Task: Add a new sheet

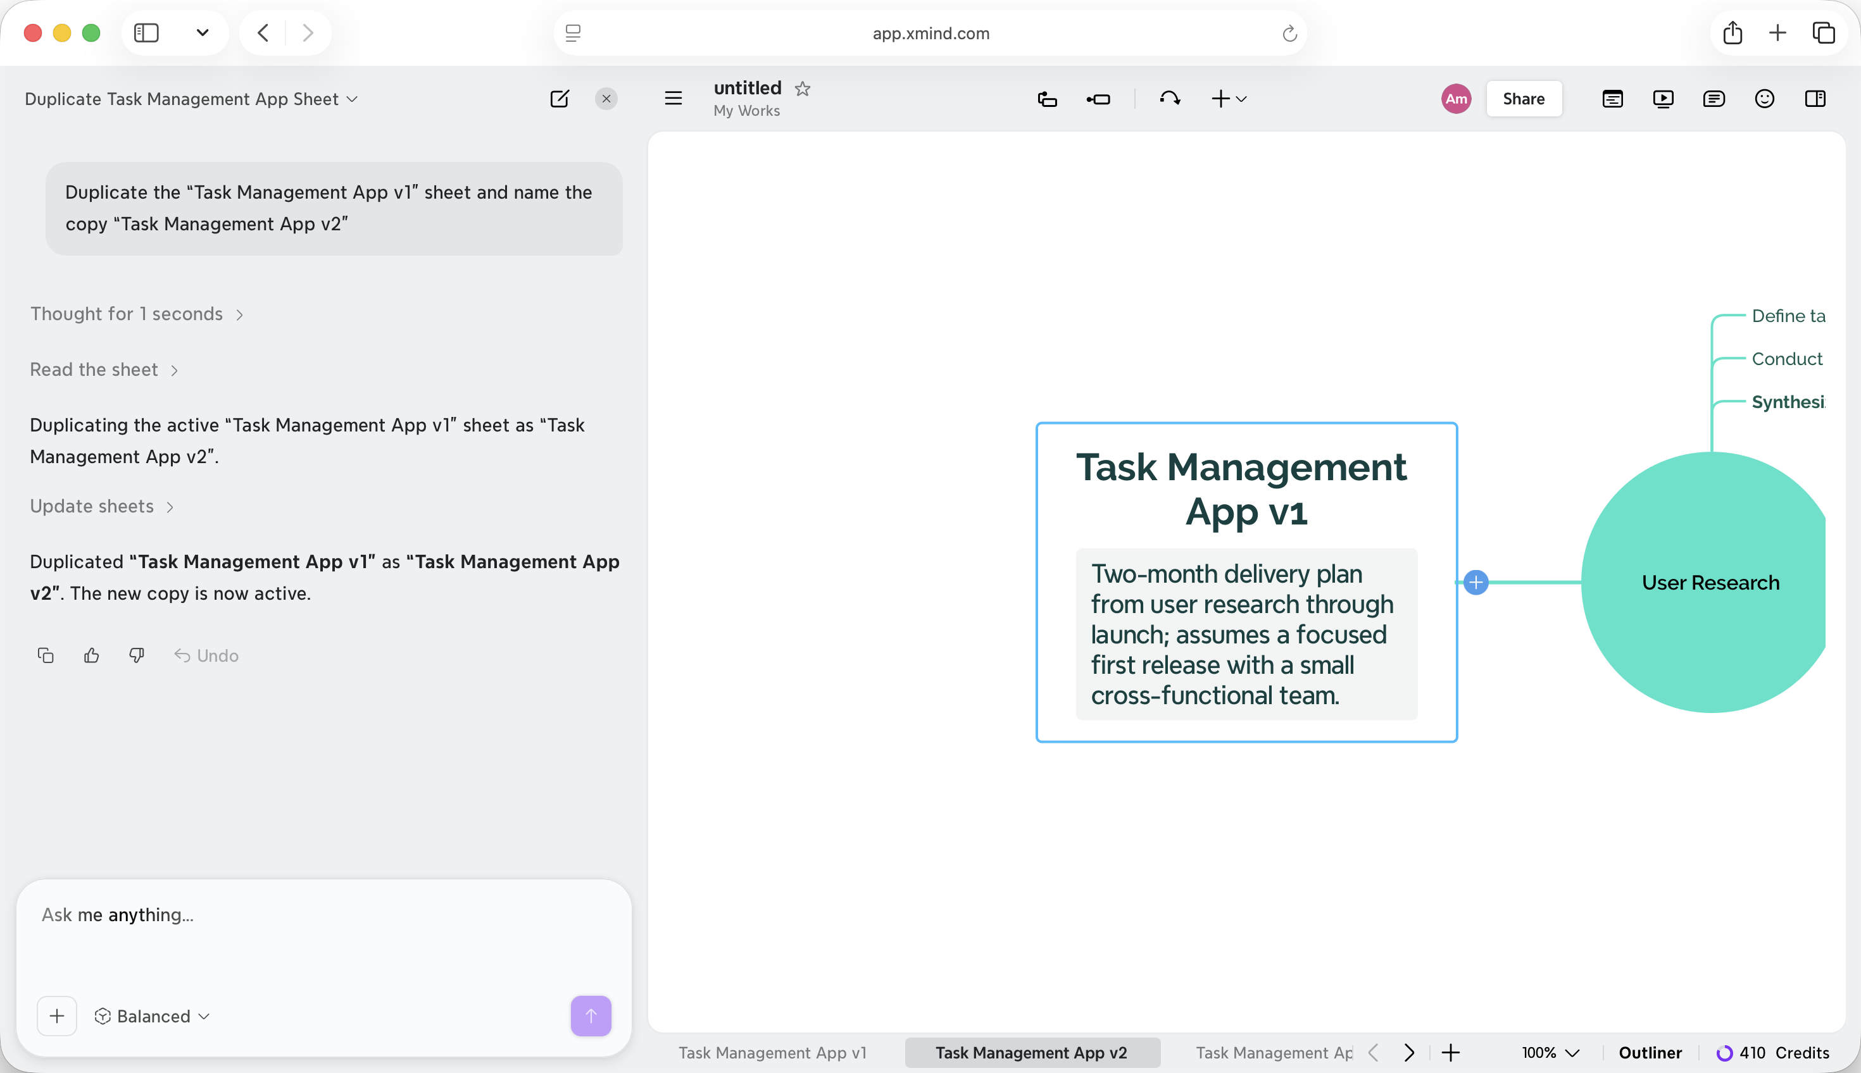Action: click(x=1450, y=1052)
